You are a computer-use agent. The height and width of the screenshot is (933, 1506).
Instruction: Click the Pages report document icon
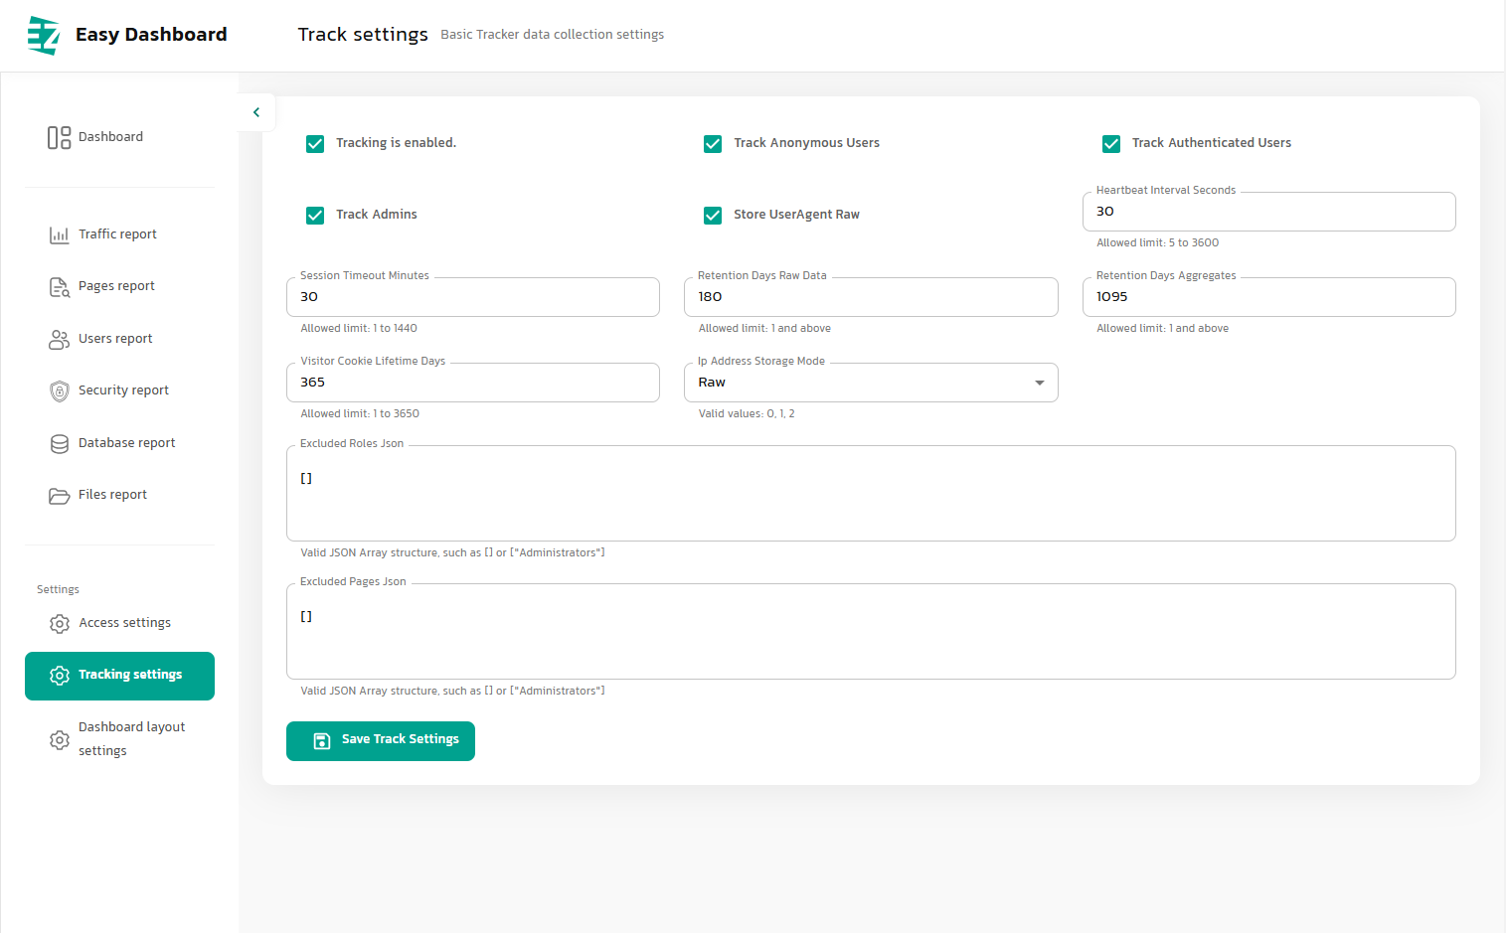click(x=59, y=287)
